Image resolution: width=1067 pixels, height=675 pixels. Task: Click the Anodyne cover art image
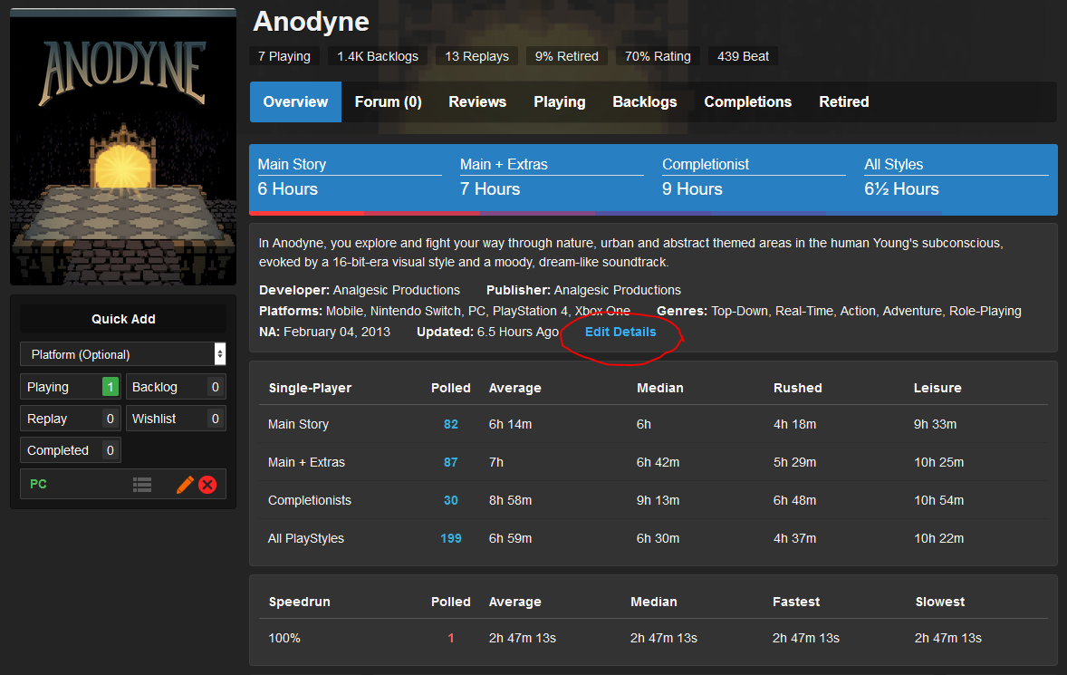point(123,147)
